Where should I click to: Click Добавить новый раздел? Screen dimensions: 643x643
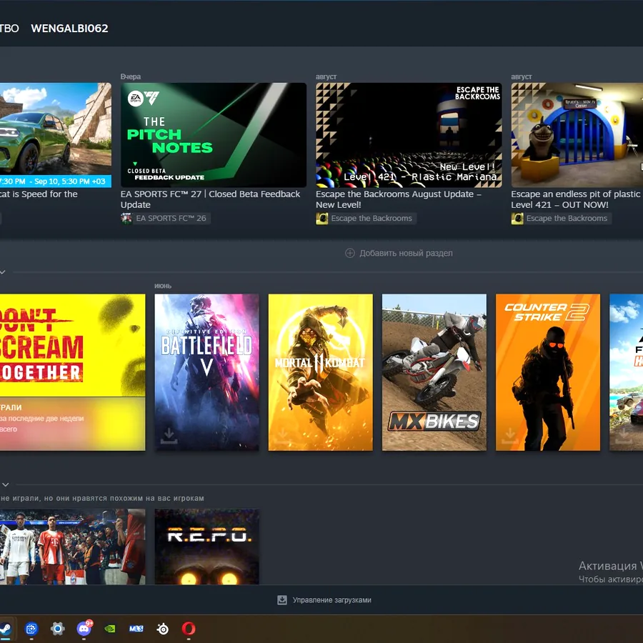point(406,253)
